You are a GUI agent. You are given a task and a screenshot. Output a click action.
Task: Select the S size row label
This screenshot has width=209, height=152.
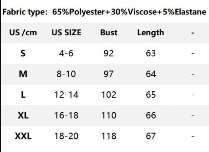23,53
